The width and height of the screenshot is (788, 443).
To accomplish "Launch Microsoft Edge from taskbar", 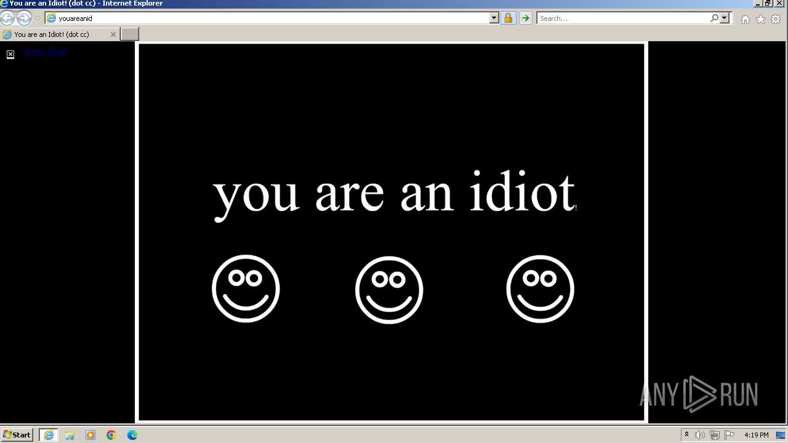I will [x=132, y=435].
